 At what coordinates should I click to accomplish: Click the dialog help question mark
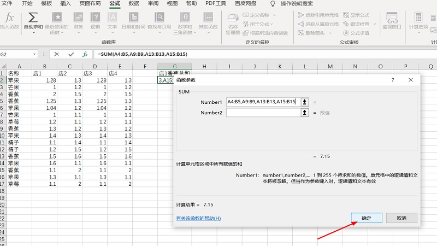tap(392, 80)
